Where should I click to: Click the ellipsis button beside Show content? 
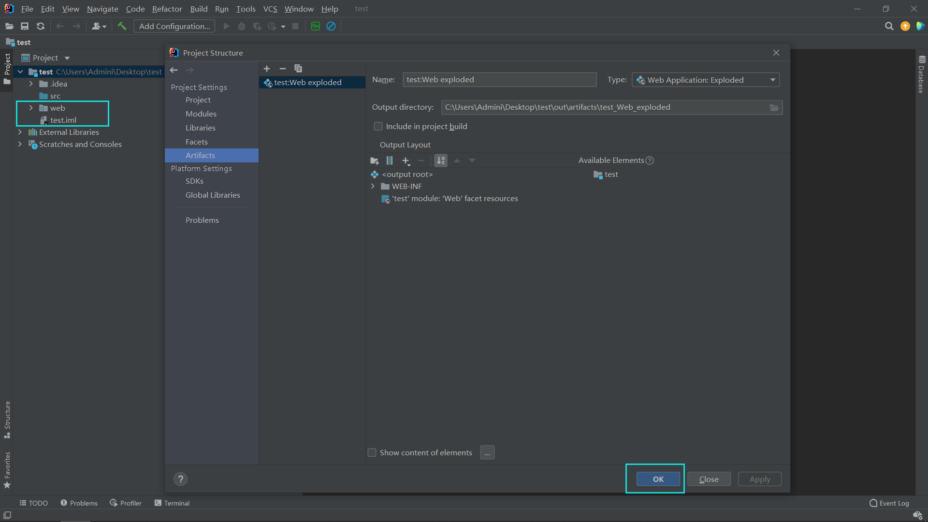click(487, 452)
